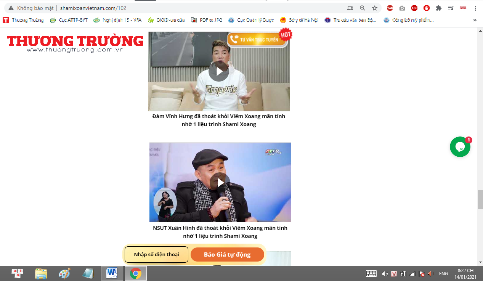This screenshot has height=281, width=483.
Task: Open Microsoft Word from the taskbar
Action: [112, 273]
